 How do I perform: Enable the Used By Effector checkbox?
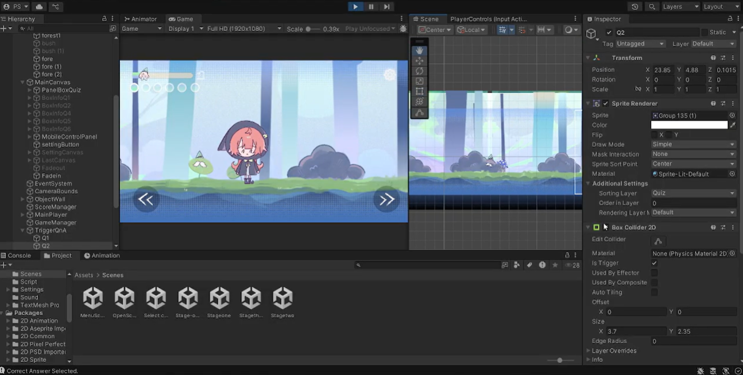coord(654,273)
